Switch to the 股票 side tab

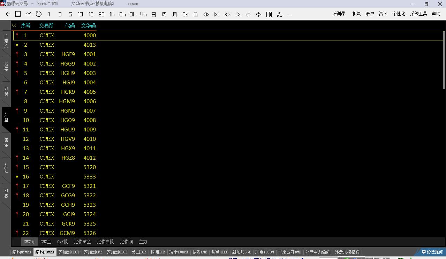point(6,66)
